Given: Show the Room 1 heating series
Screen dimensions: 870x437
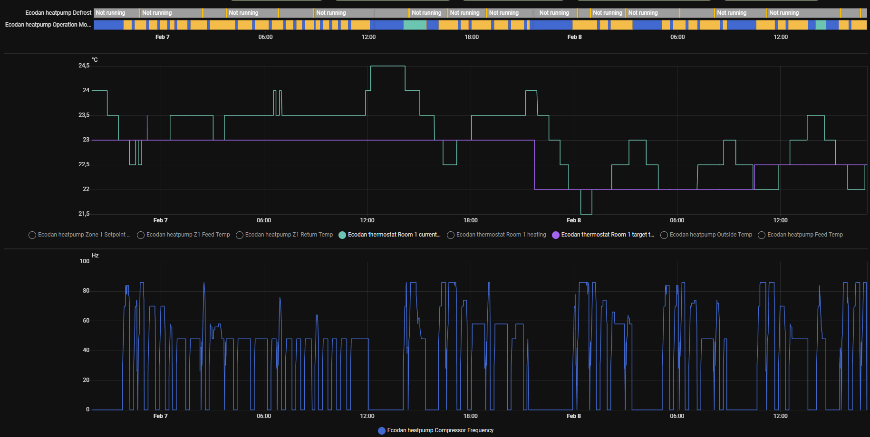Looking at the screenshot, I should 451,235.
